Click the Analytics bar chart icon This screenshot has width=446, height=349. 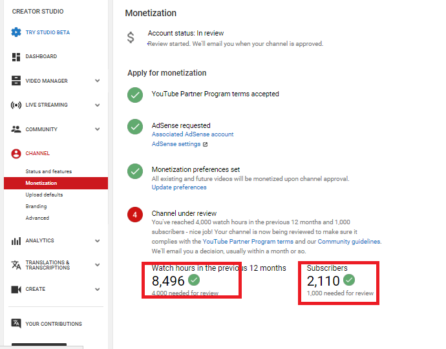click(x=16, y=241)
